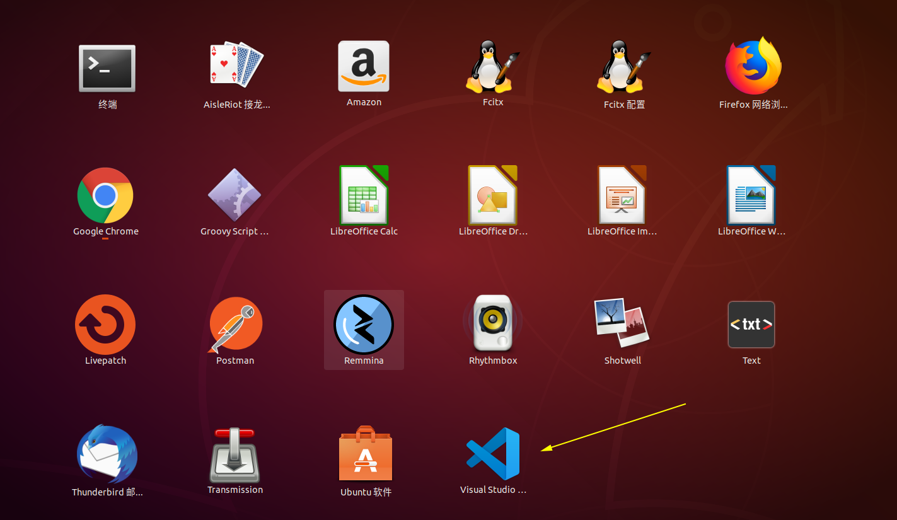Open the Fcitx 配置 configuration icon
Screen dimensions: 897x520
click(x=624, y=67)
